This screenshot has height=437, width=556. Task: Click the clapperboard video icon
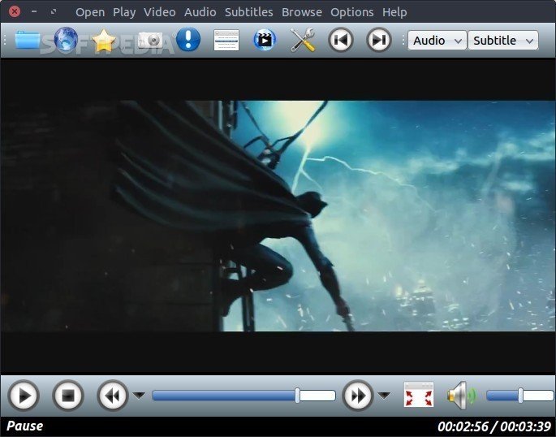(265, 40)
